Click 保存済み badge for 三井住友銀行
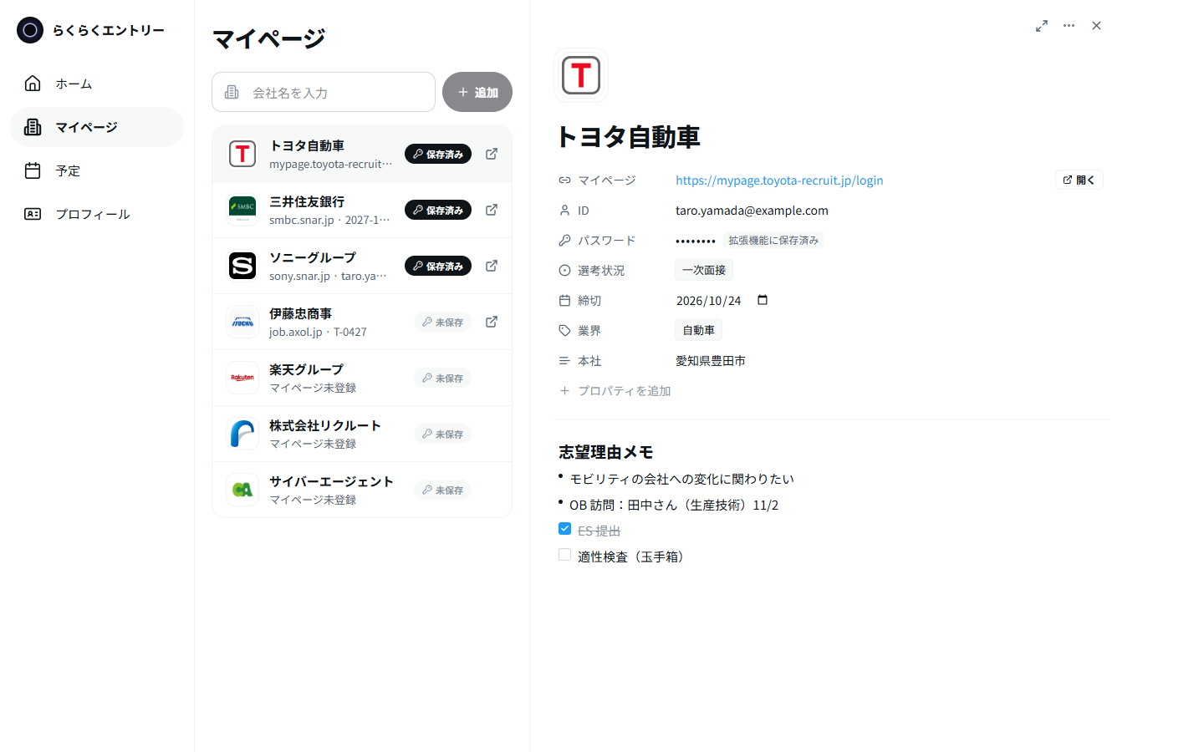Viewport: 1204px width, 752px height. [x=438, y=210]
